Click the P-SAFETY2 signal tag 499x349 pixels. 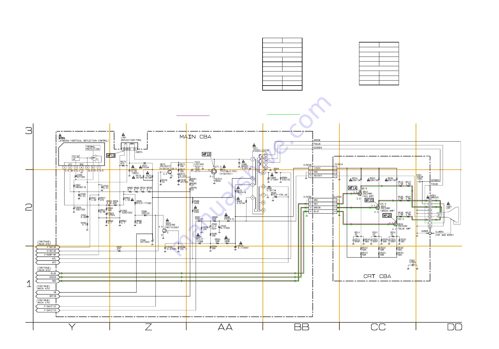[48, 307]
